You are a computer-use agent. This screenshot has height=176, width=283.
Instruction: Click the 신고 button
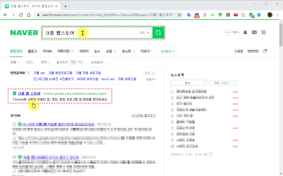pyautogui.click(x=147, y=73)
